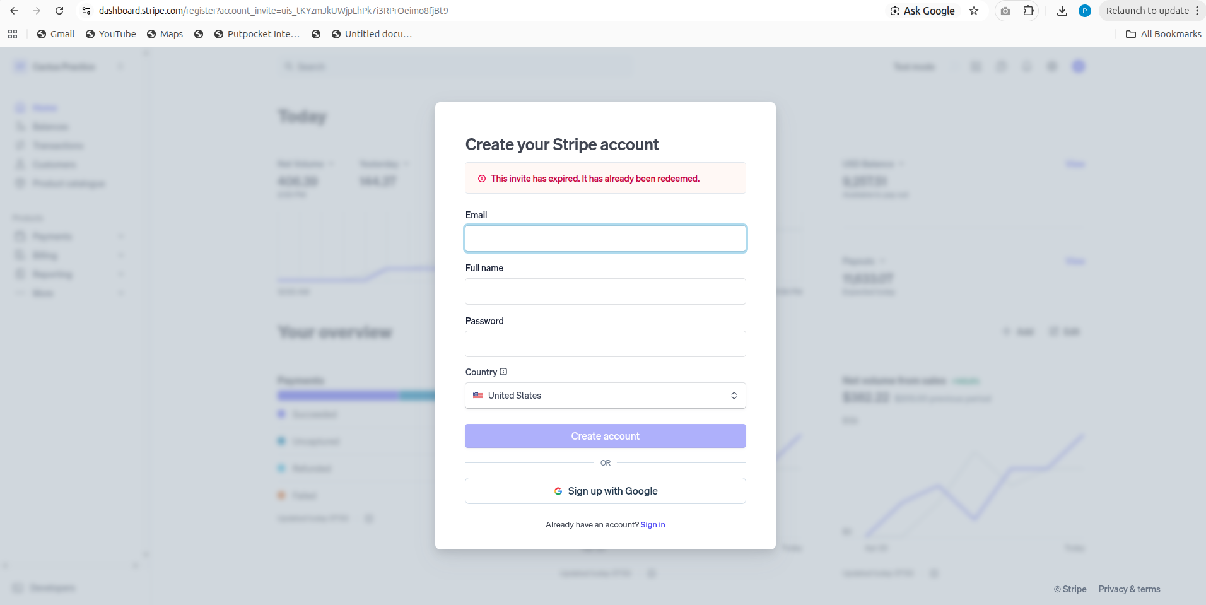
Task: Open the Chrome three-dot menu
Action: [1197, 11]
